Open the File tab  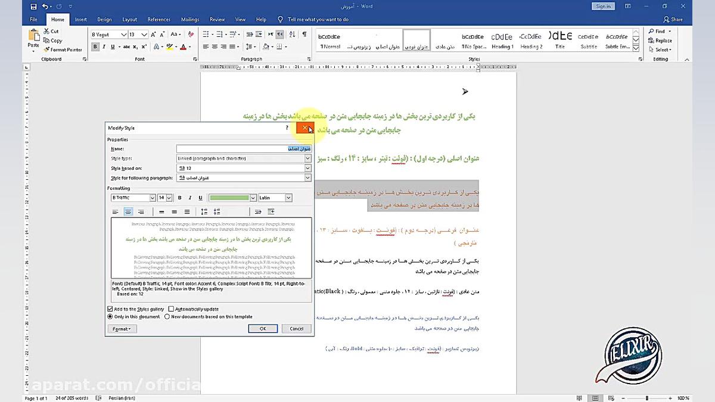pos(33,19)
